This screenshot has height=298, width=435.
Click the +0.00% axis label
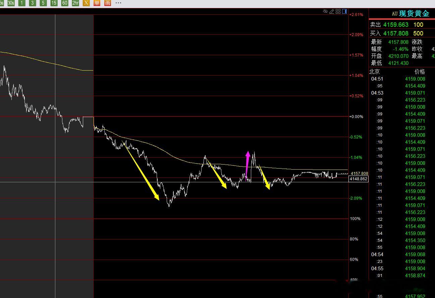point(356,116)
